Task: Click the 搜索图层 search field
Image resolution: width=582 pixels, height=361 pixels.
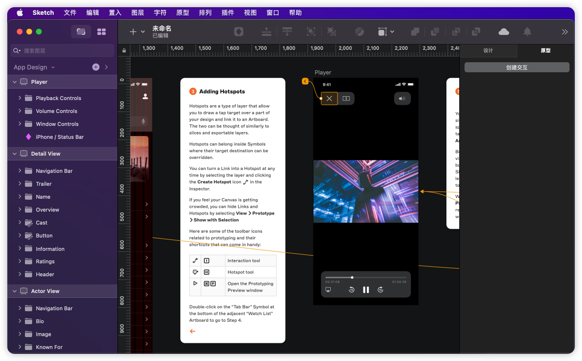Action: [x=63, y=51]
